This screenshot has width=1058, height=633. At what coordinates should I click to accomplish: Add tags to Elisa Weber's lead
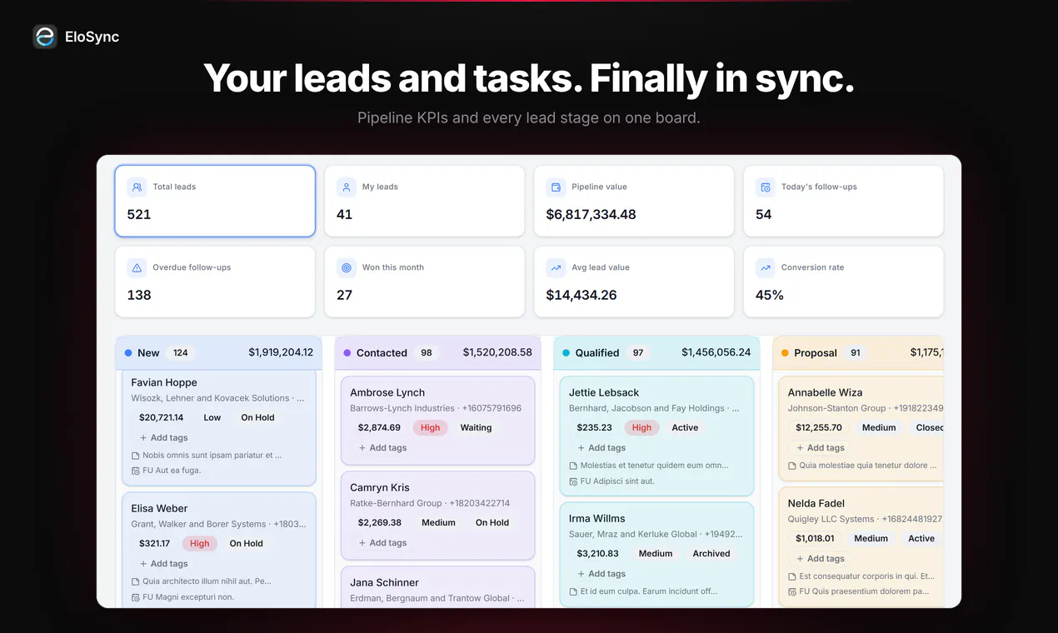(163, 564)
